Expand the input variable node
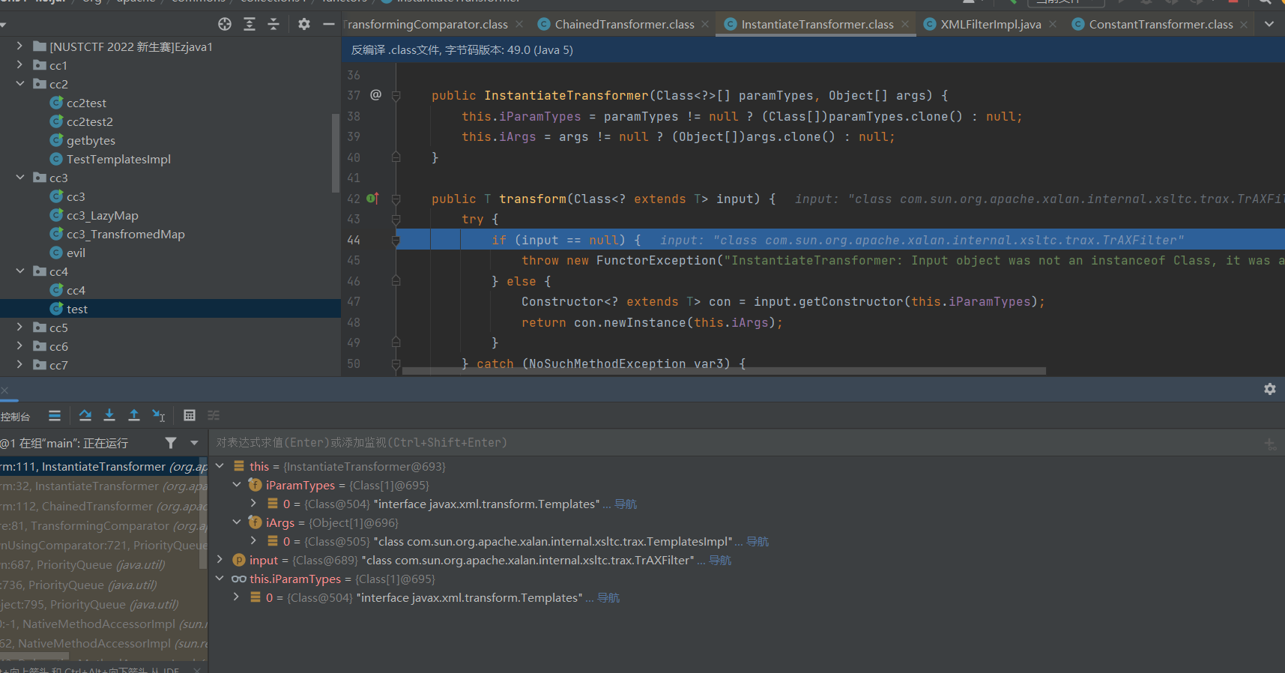The width and height of the screenshot is (1285, 673). tap(220, 560)
